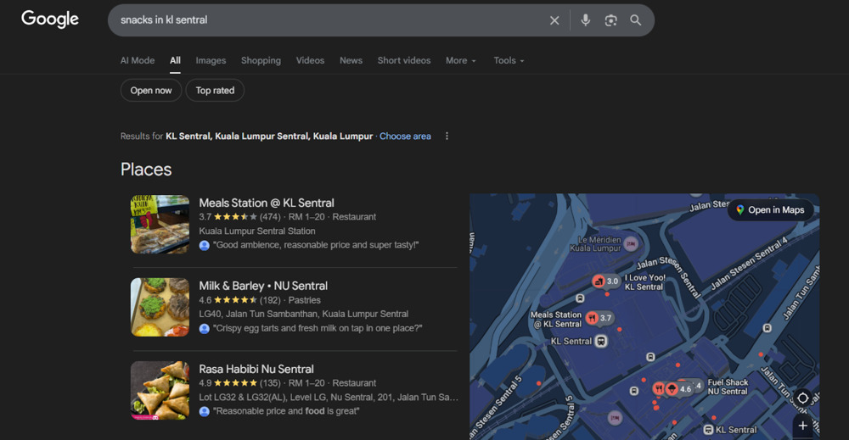Click the Le Méridien hotel map icon
849x440 pixels.
[x=630, y=244]
